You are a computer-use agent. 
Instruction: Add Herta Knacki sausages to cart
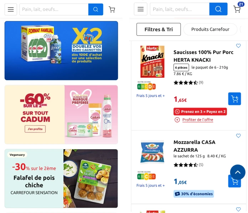[x=234, y=99]
